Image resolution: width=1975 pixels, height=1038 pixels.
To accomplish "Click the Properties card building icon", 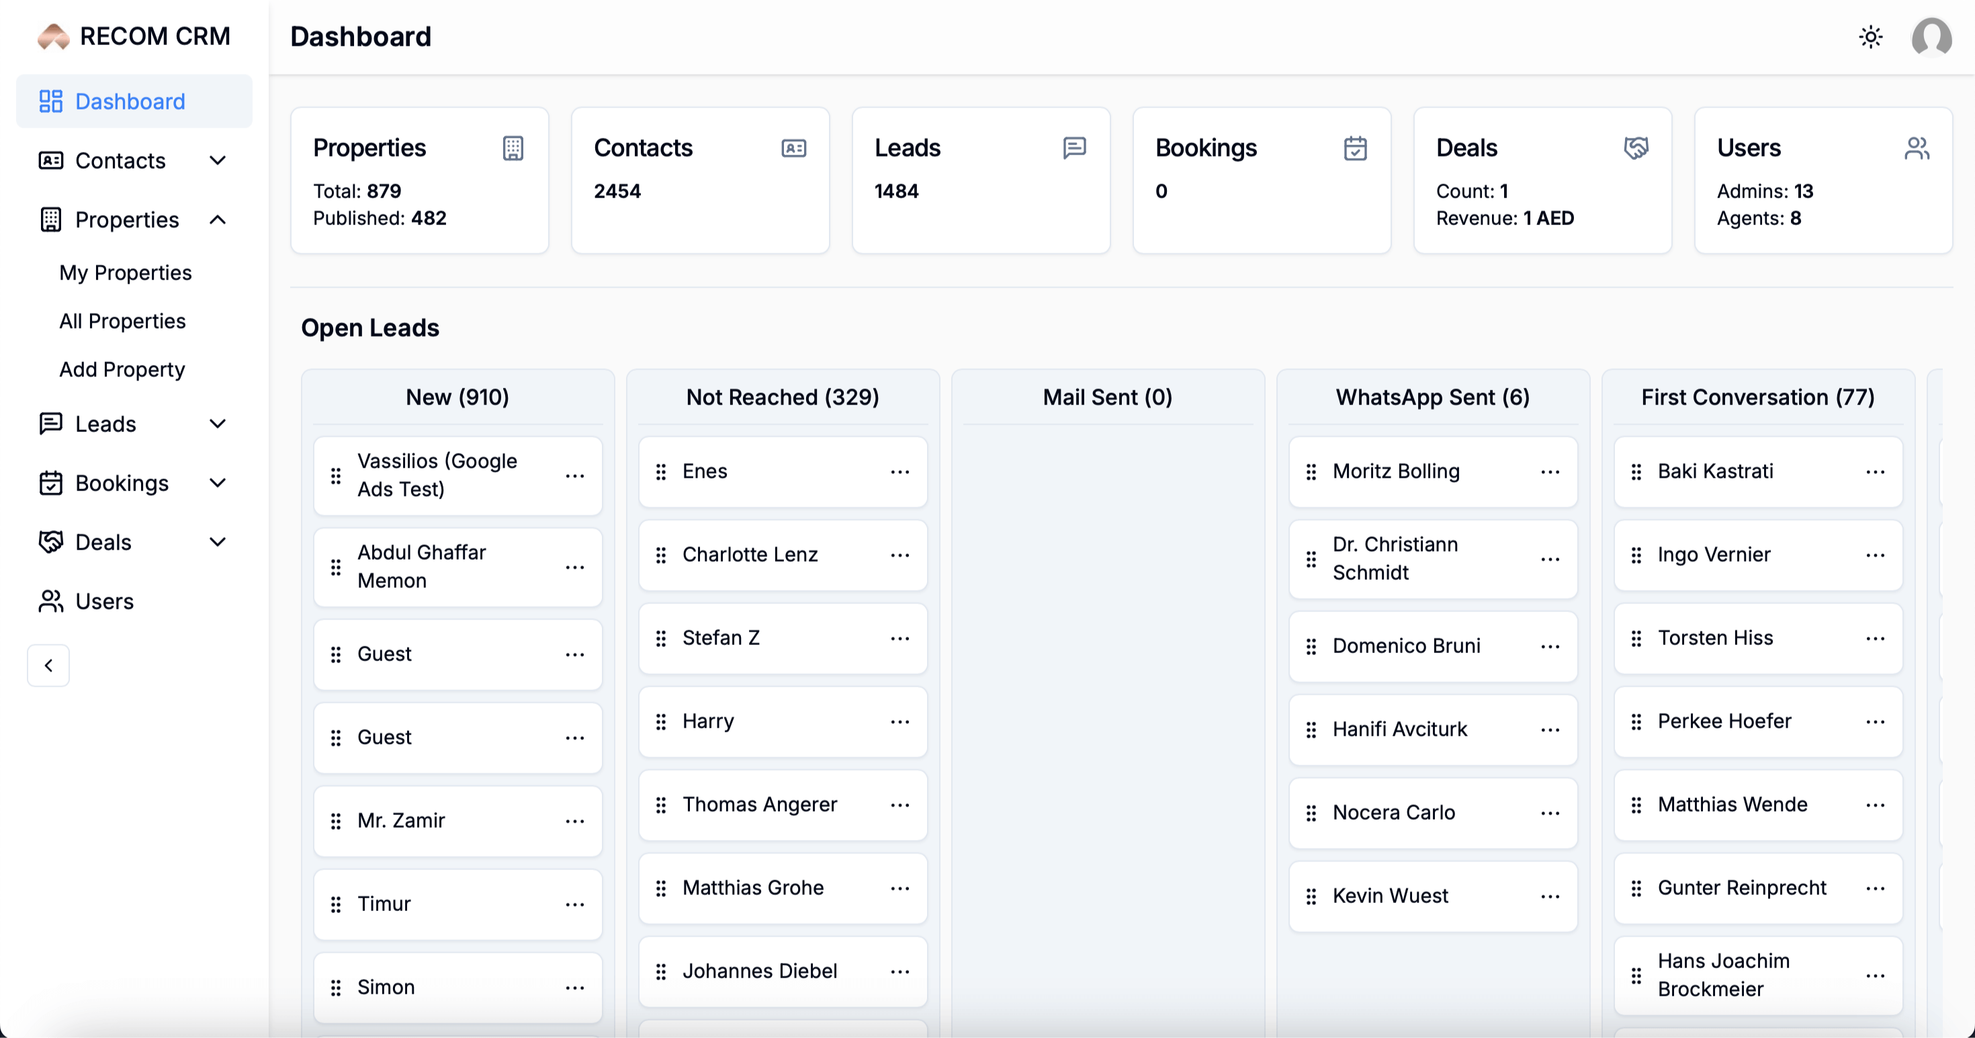I will tap(513, 148).
